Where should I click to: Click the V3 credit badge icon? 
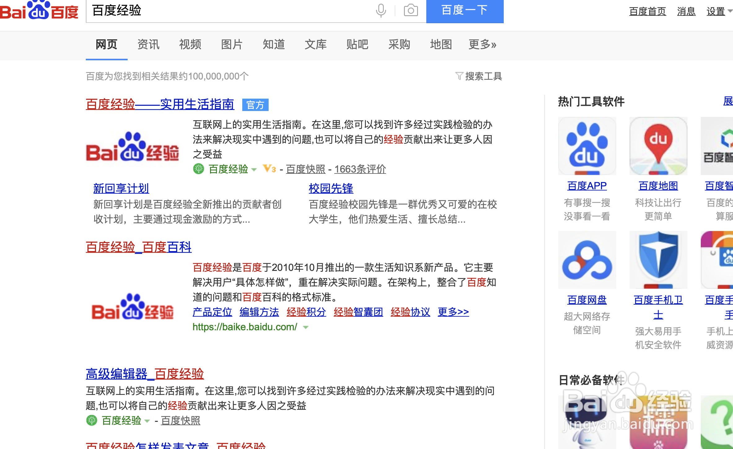(269, 169)
